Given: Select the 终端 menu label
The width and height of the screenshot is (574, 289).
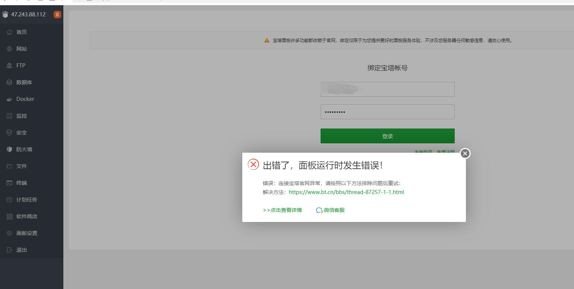Looking at the screenshot, I should [22, 183].
